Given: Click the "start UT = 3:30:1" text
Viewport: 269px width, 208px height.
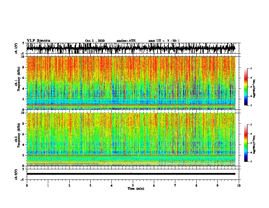Looking at the screenshot, I should coord(164,41).
